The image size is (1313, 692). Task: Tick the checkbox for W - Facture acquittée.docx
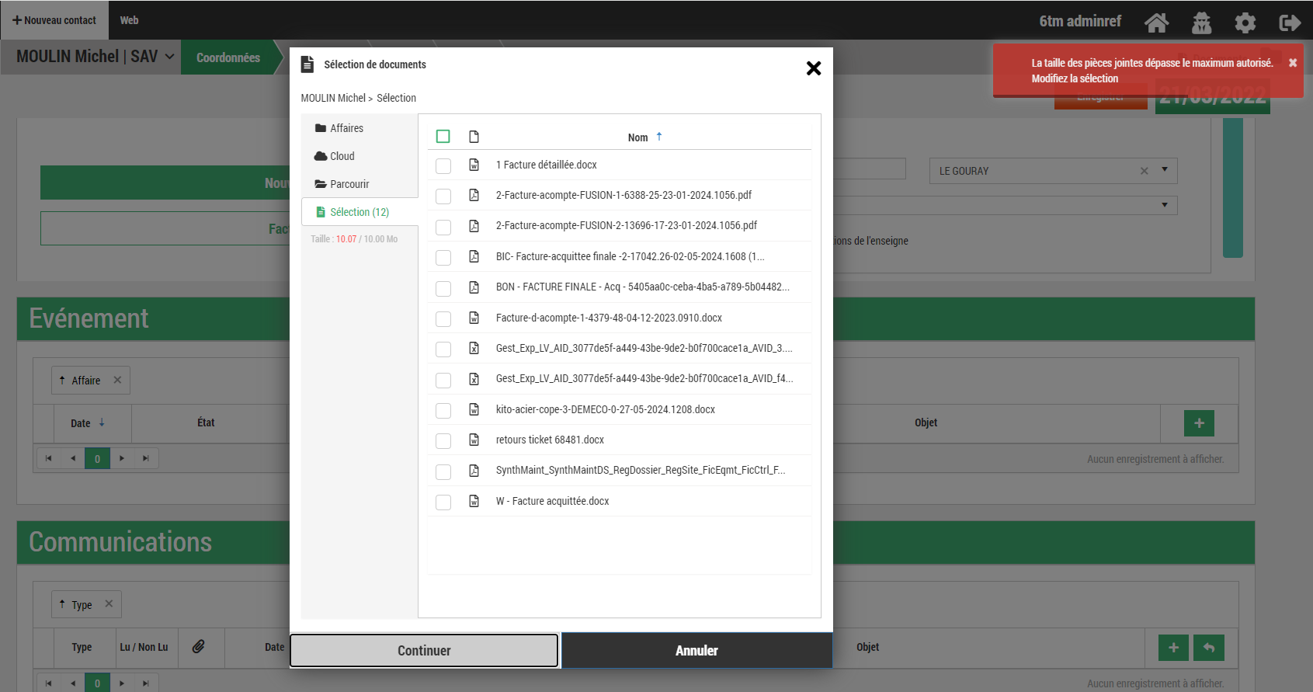point(443,502)
